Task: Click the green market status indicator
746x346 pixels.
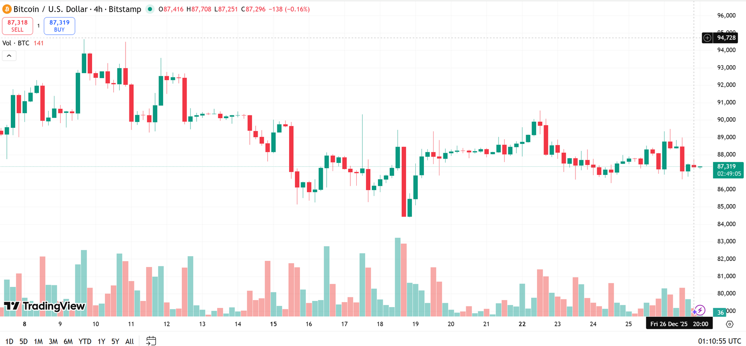Action: coord(150,9)
